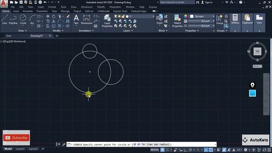
Task: Activate the Circle tool
Action: [23, 19]
